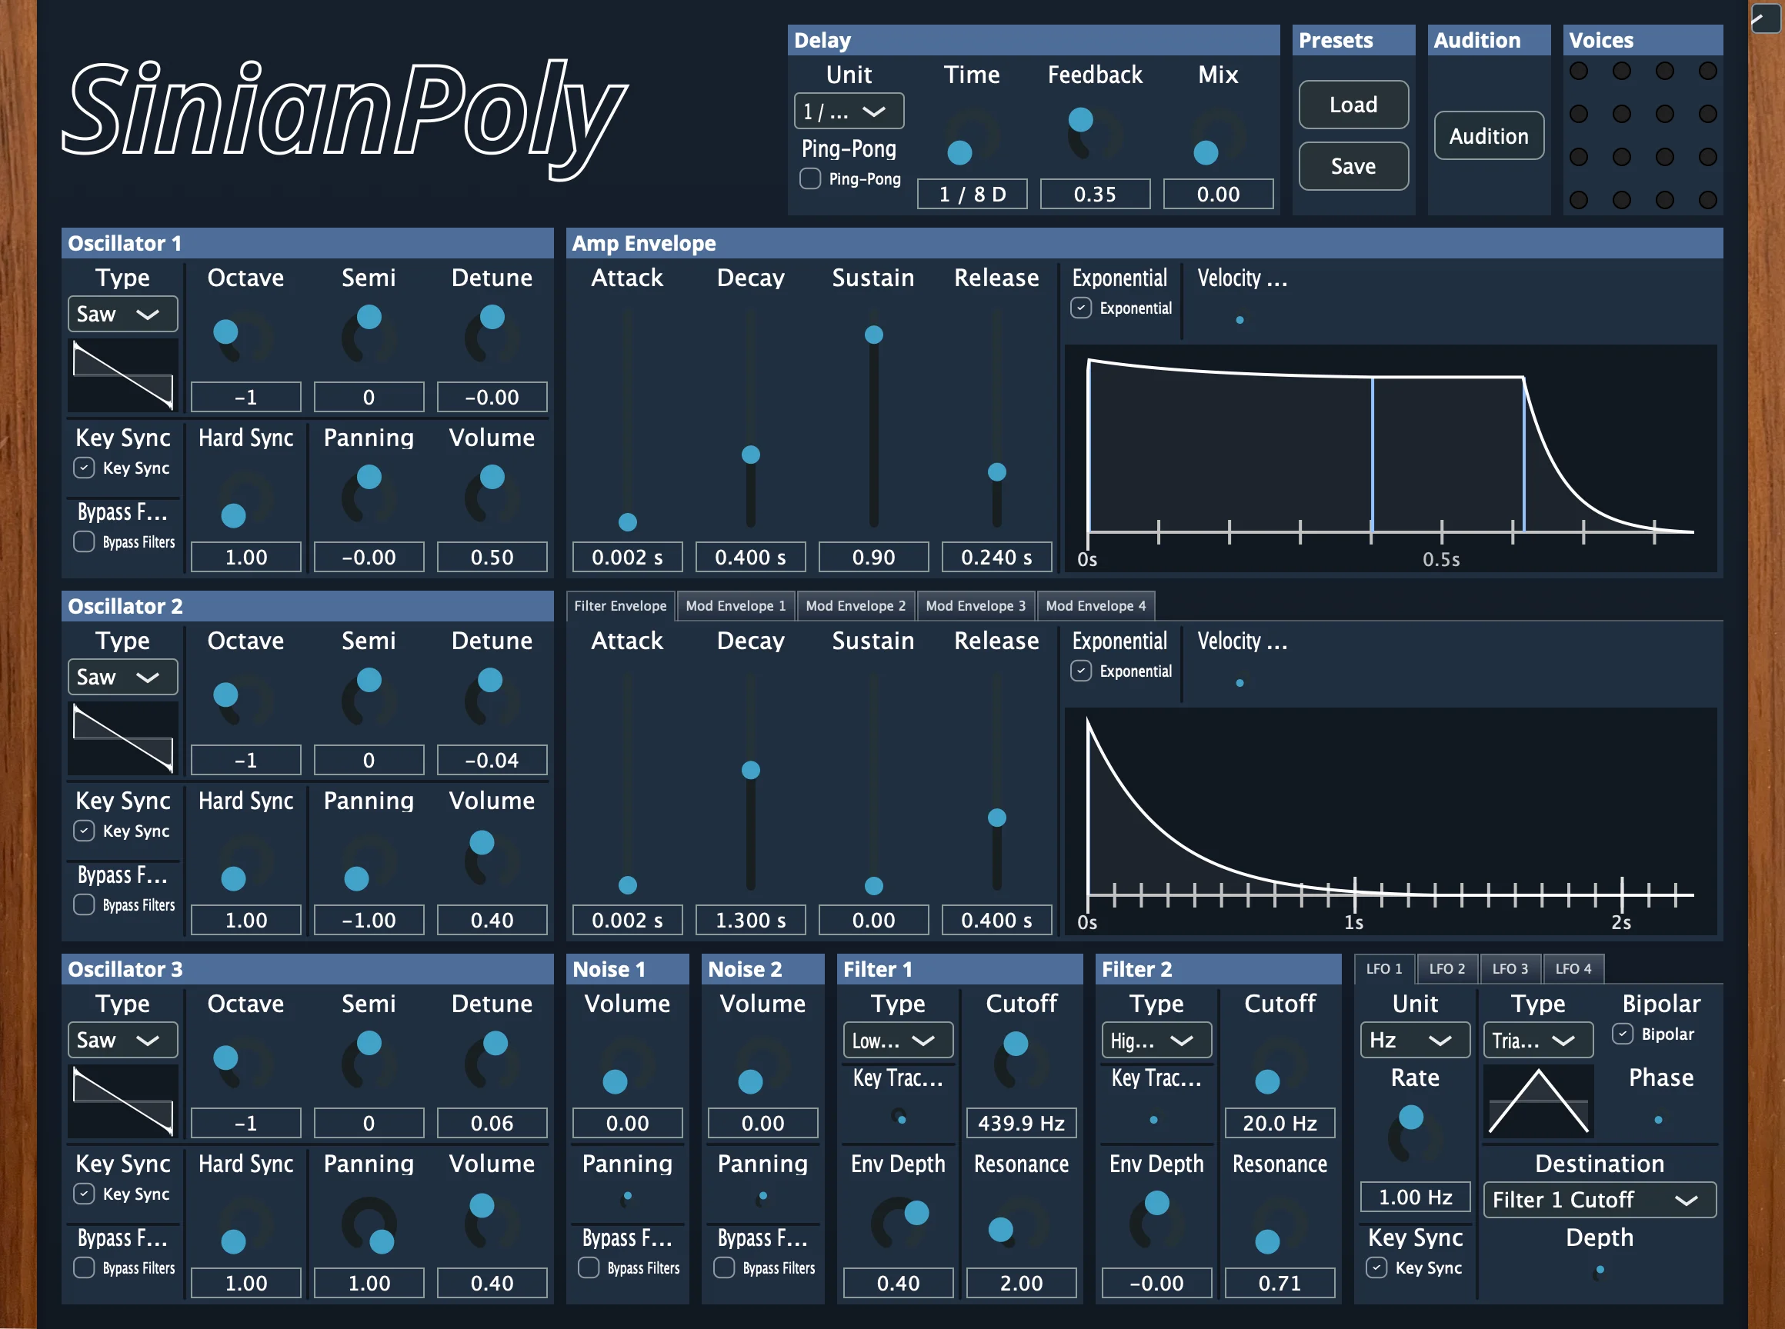Viewport: 1785px width, 1329px height.
Task: Click the Noise 1 Volume knob
Action: [628, 1066]
